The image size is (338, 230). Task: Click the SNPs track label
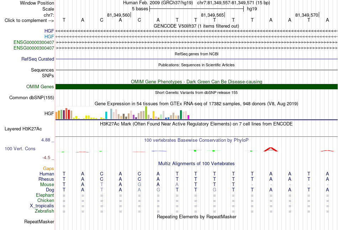(48, 75)
